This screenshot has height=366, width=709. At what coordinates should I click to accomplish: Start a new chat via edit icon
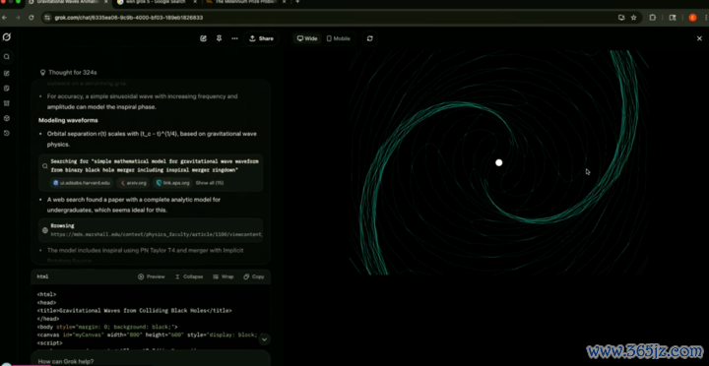point(204,38)
